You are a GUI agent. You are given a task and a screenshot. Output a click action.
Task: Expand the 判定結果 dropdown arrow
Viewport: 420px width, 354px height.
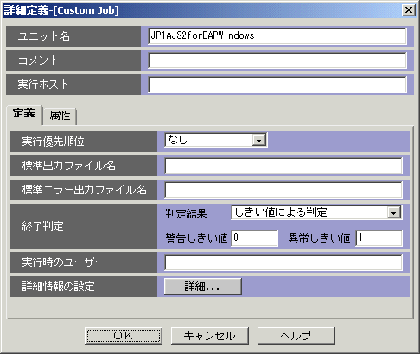point(394,212)
